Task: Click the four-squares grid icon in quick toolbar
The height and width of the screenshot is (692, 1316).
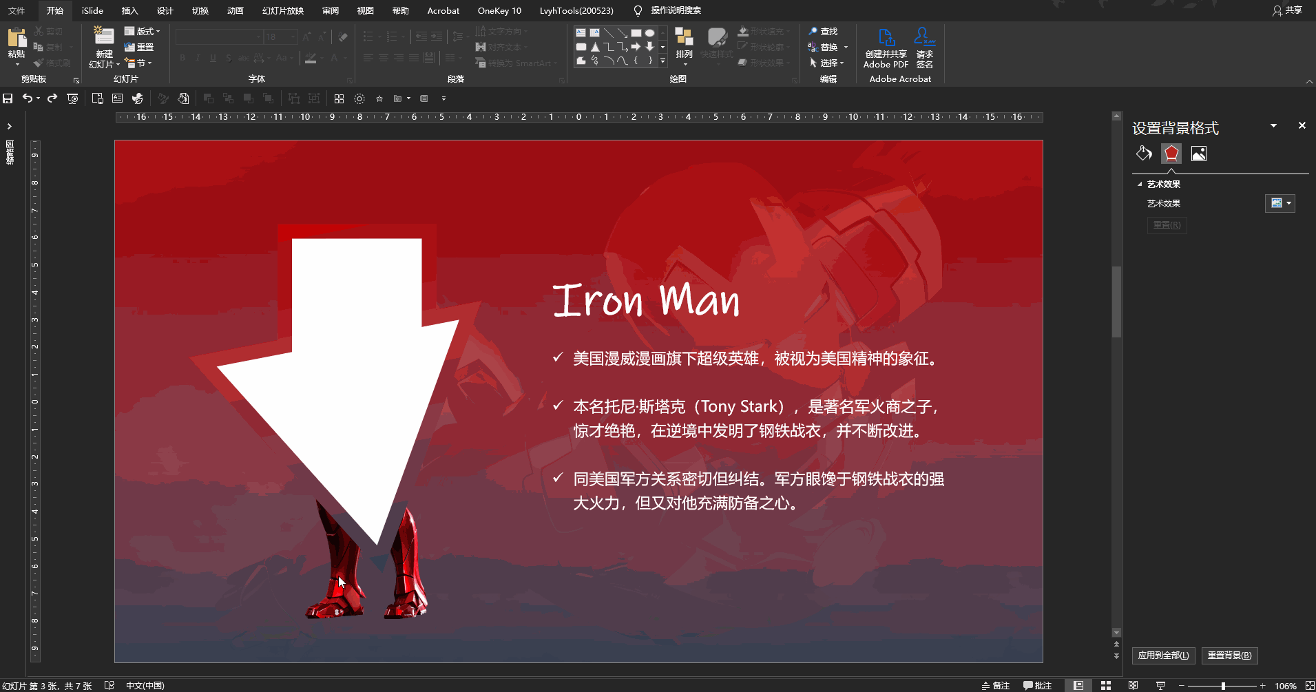Action: (x=339, y=98)
